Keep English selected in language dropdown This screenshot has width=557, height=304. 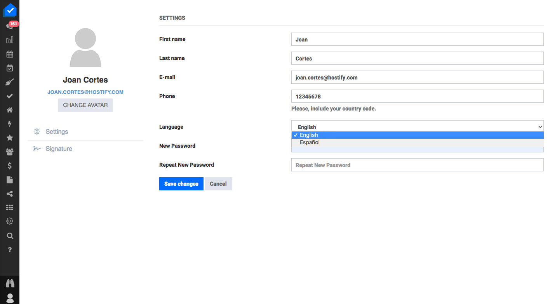[309, 135]
